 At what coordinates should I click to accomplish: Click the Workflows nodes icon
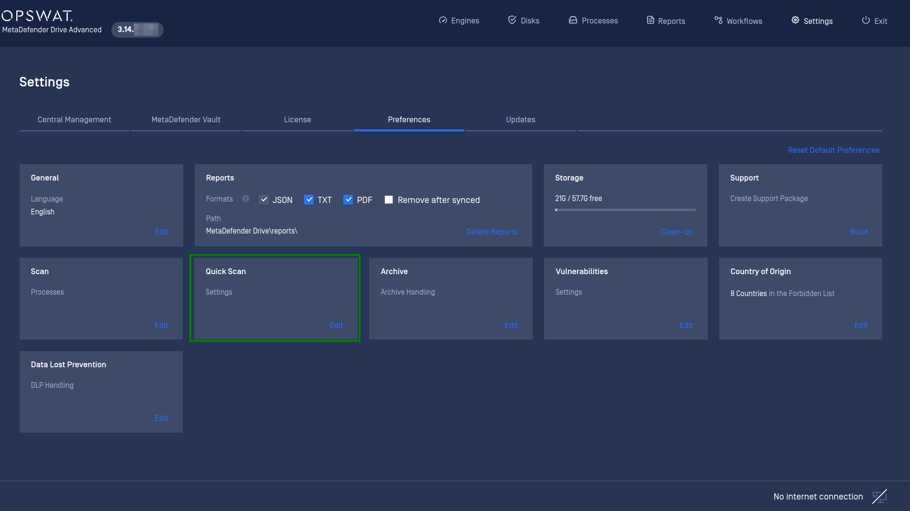(718, 20)
